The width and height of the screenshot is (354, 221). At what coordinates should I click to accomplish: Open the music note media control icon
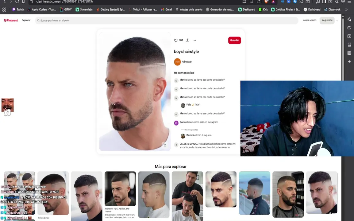pos(318,2)
